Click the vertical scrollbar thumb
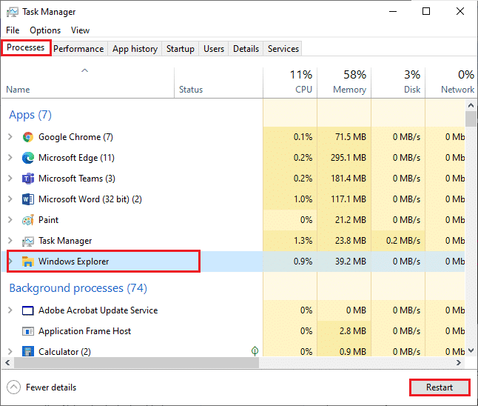 [471, 119]
